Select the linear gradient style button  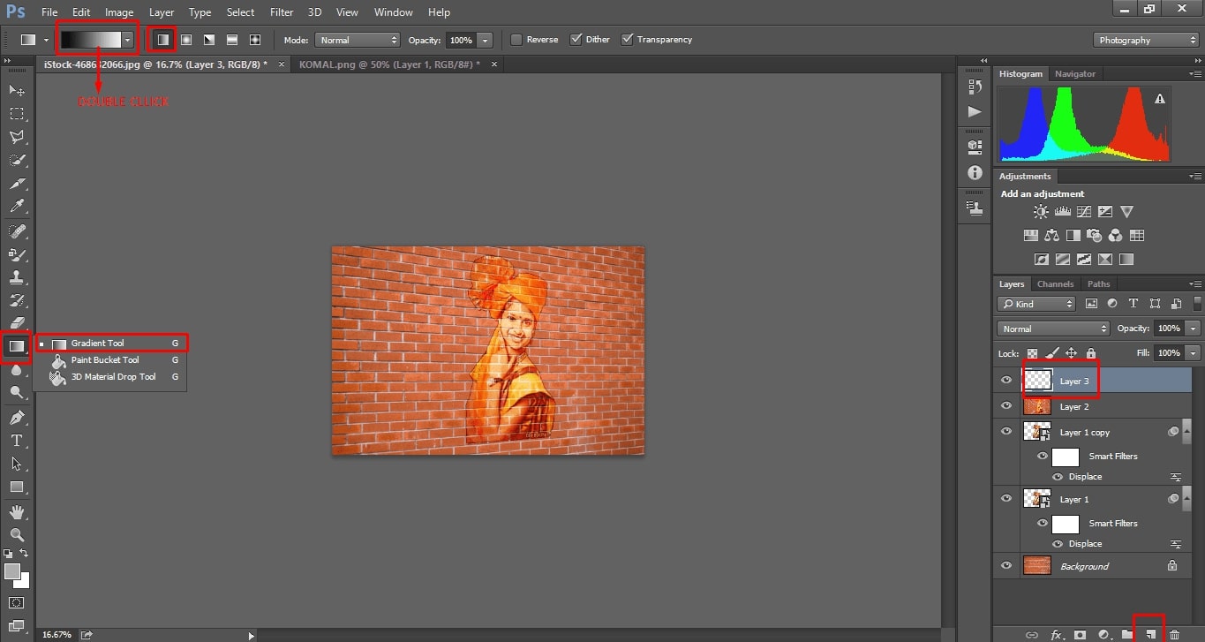pos(162,40)
